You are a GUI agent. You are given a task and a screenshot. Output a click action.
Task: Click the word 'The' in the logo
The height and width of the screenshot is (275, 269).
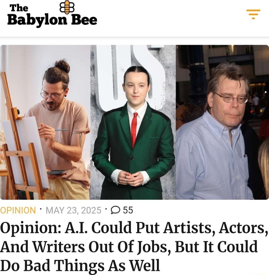[x=19, y=8]
